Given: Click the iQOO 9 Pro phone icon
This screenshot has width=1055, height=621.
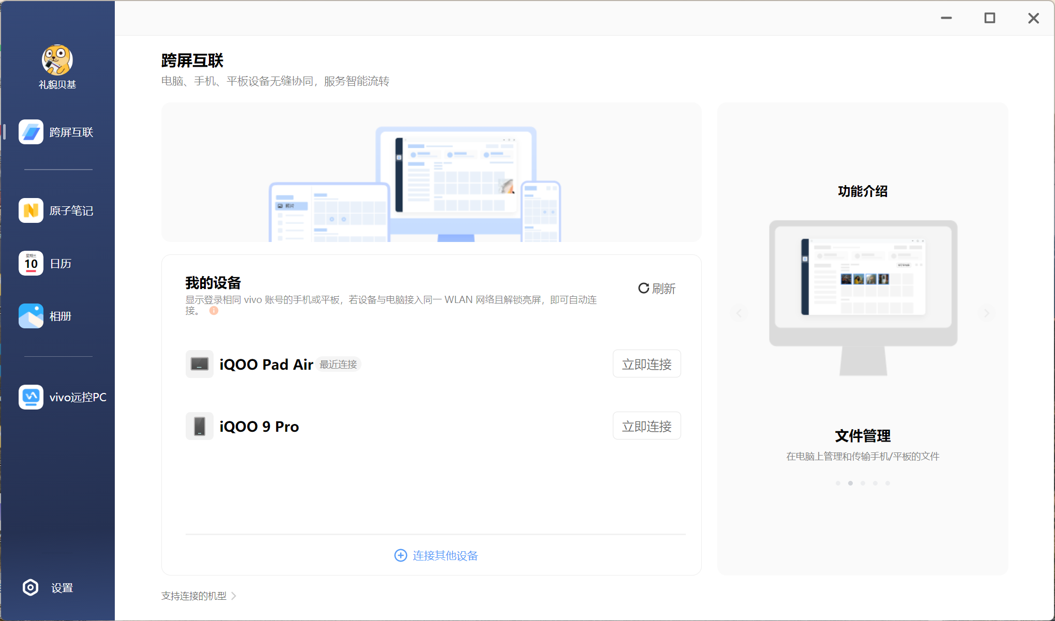Looking at the screenshot, I should 200,426.
